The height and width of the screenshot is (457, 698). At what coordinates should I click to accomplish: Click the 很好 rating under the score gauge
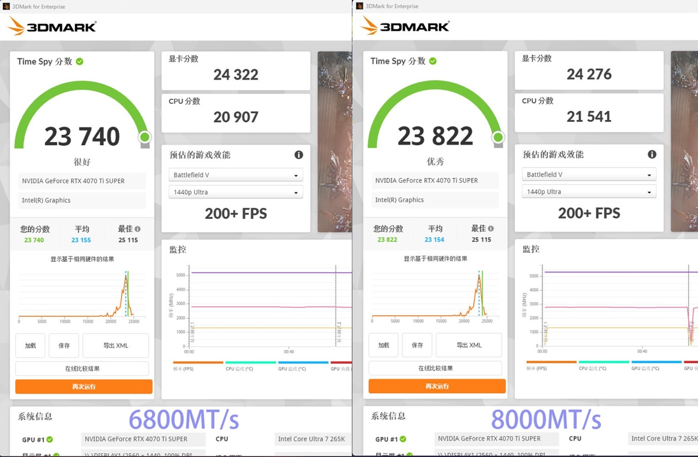pyautogui.click(x=82, y=162)
